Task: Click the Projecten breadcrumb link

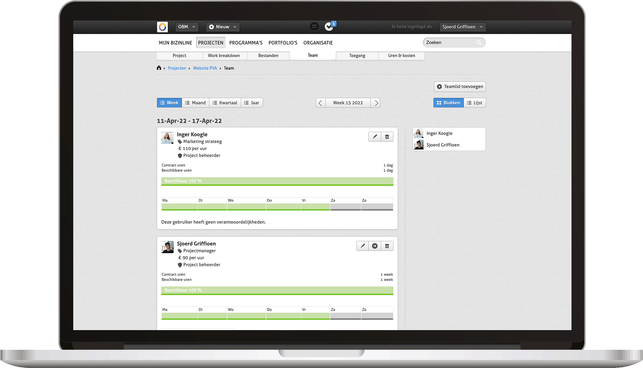Action: click(x=177, y=68)
